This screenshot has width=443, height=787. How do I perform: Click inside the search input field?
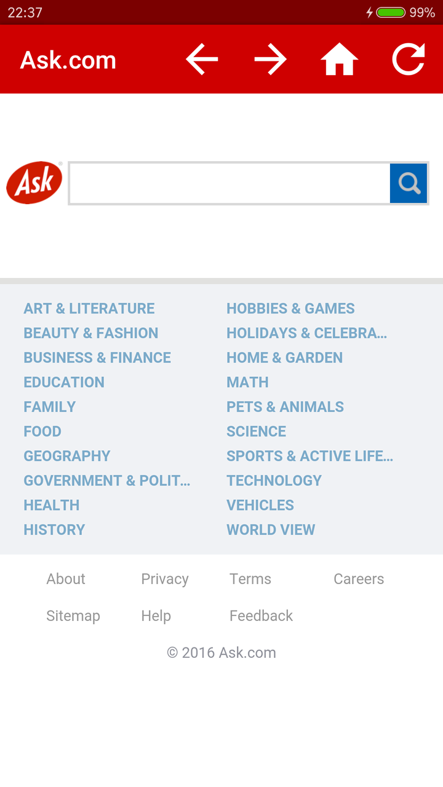(231, 183)
